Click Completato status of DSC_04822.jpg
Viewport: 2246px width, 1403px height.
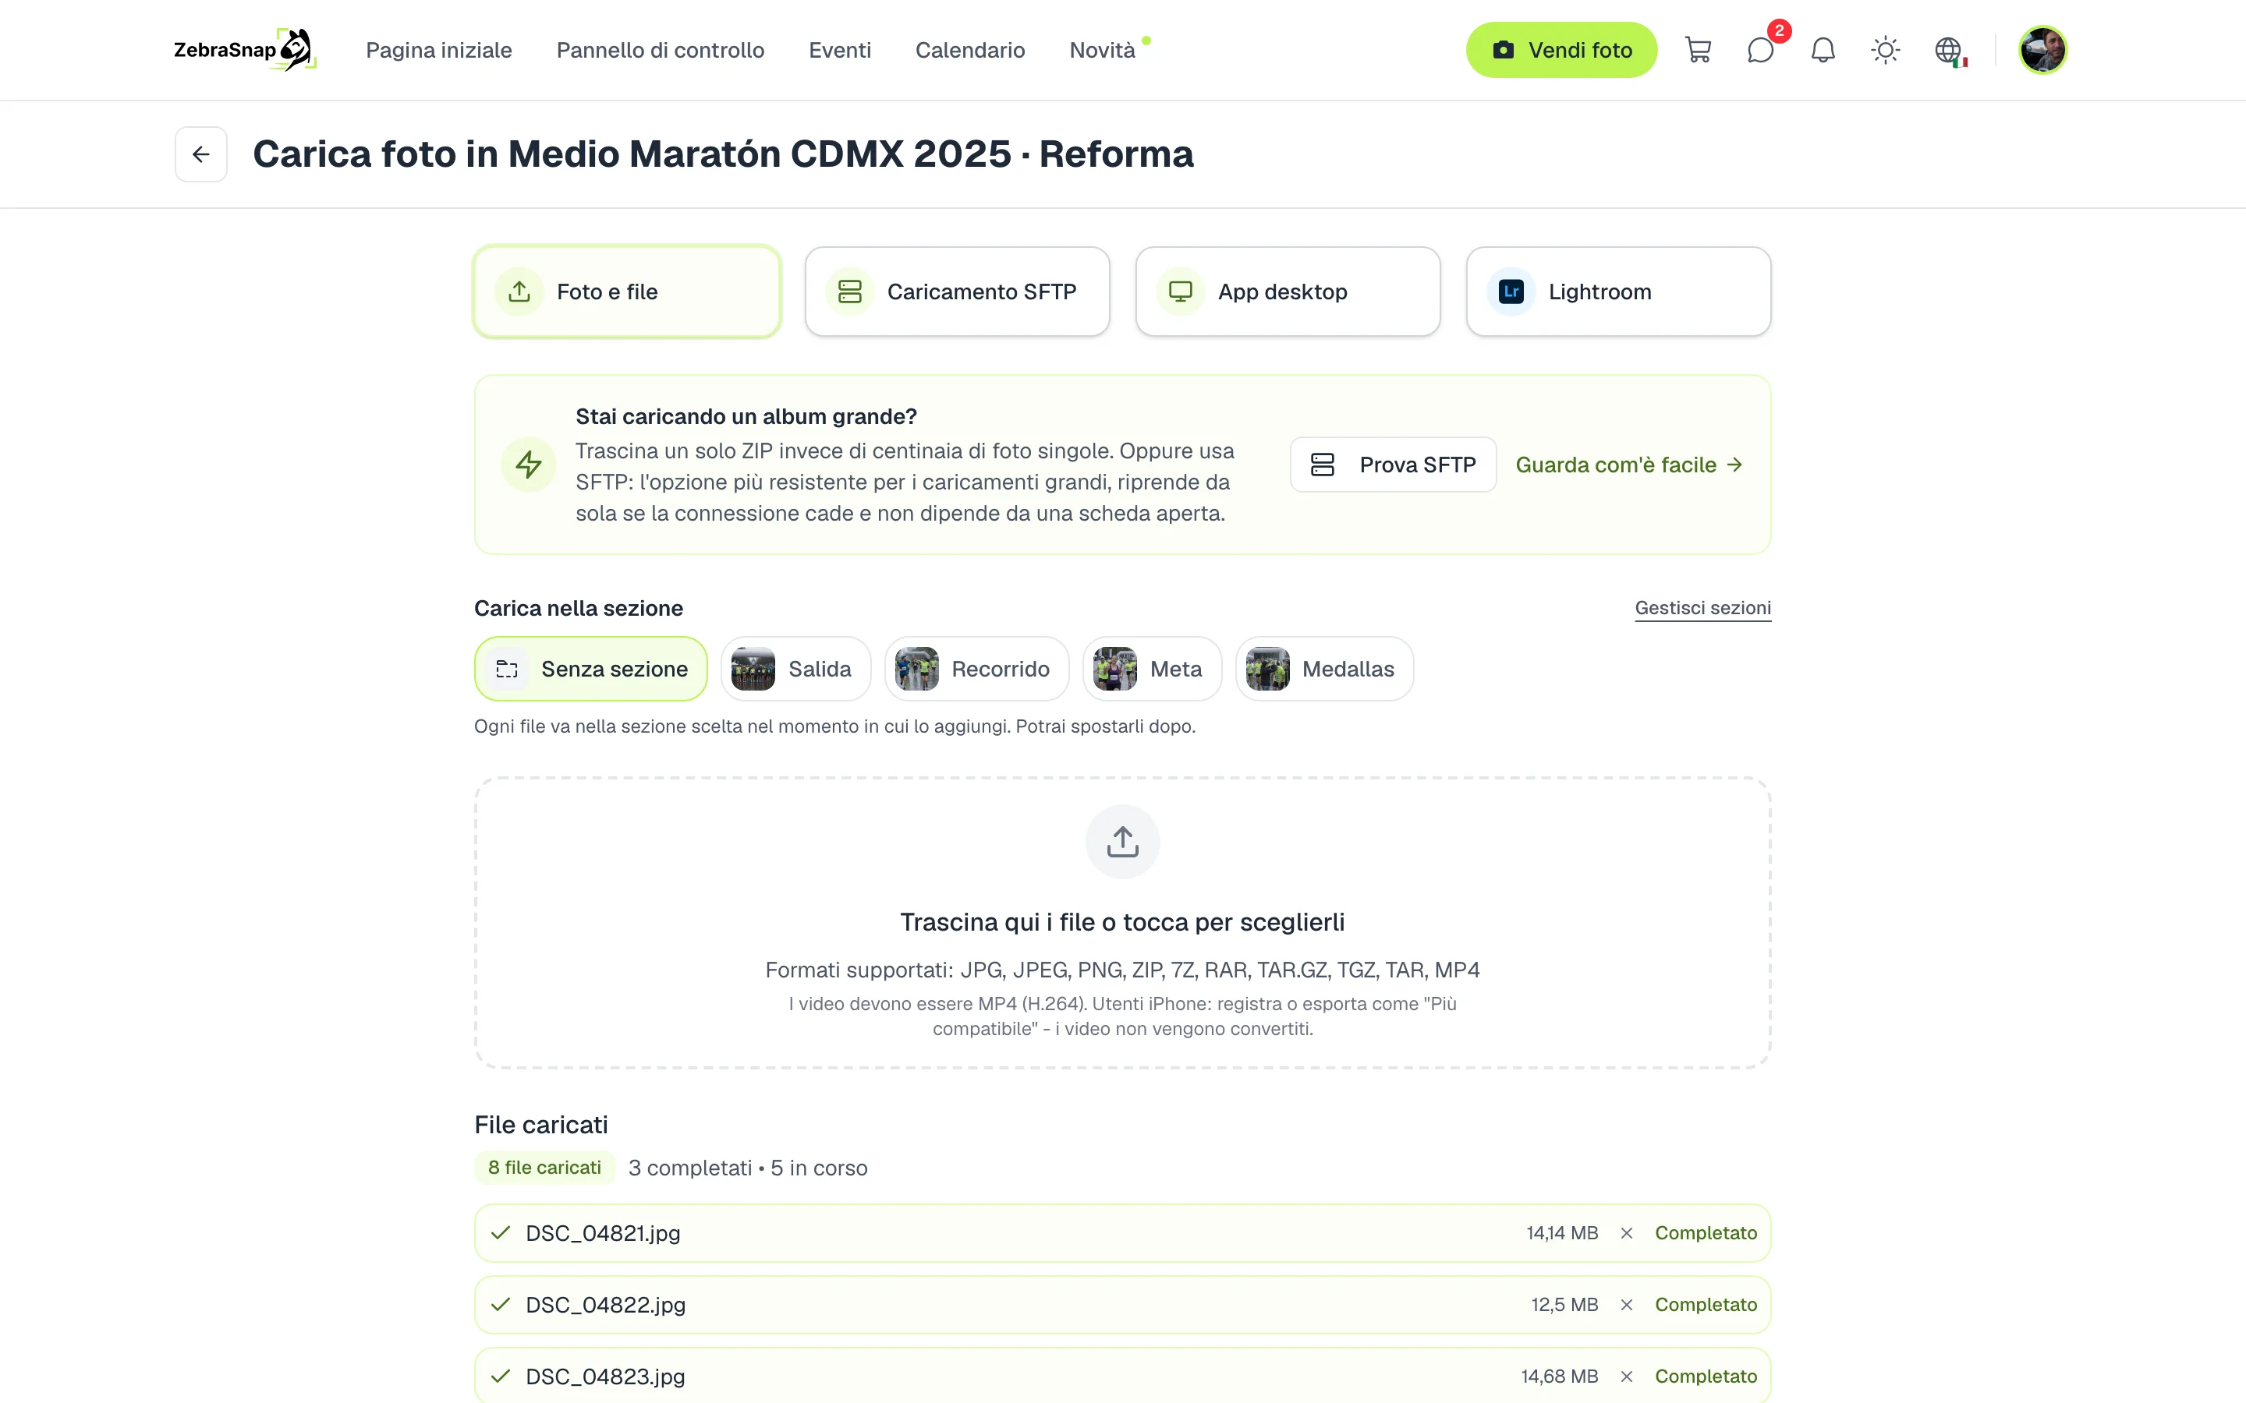[x=1706, y=1305]
